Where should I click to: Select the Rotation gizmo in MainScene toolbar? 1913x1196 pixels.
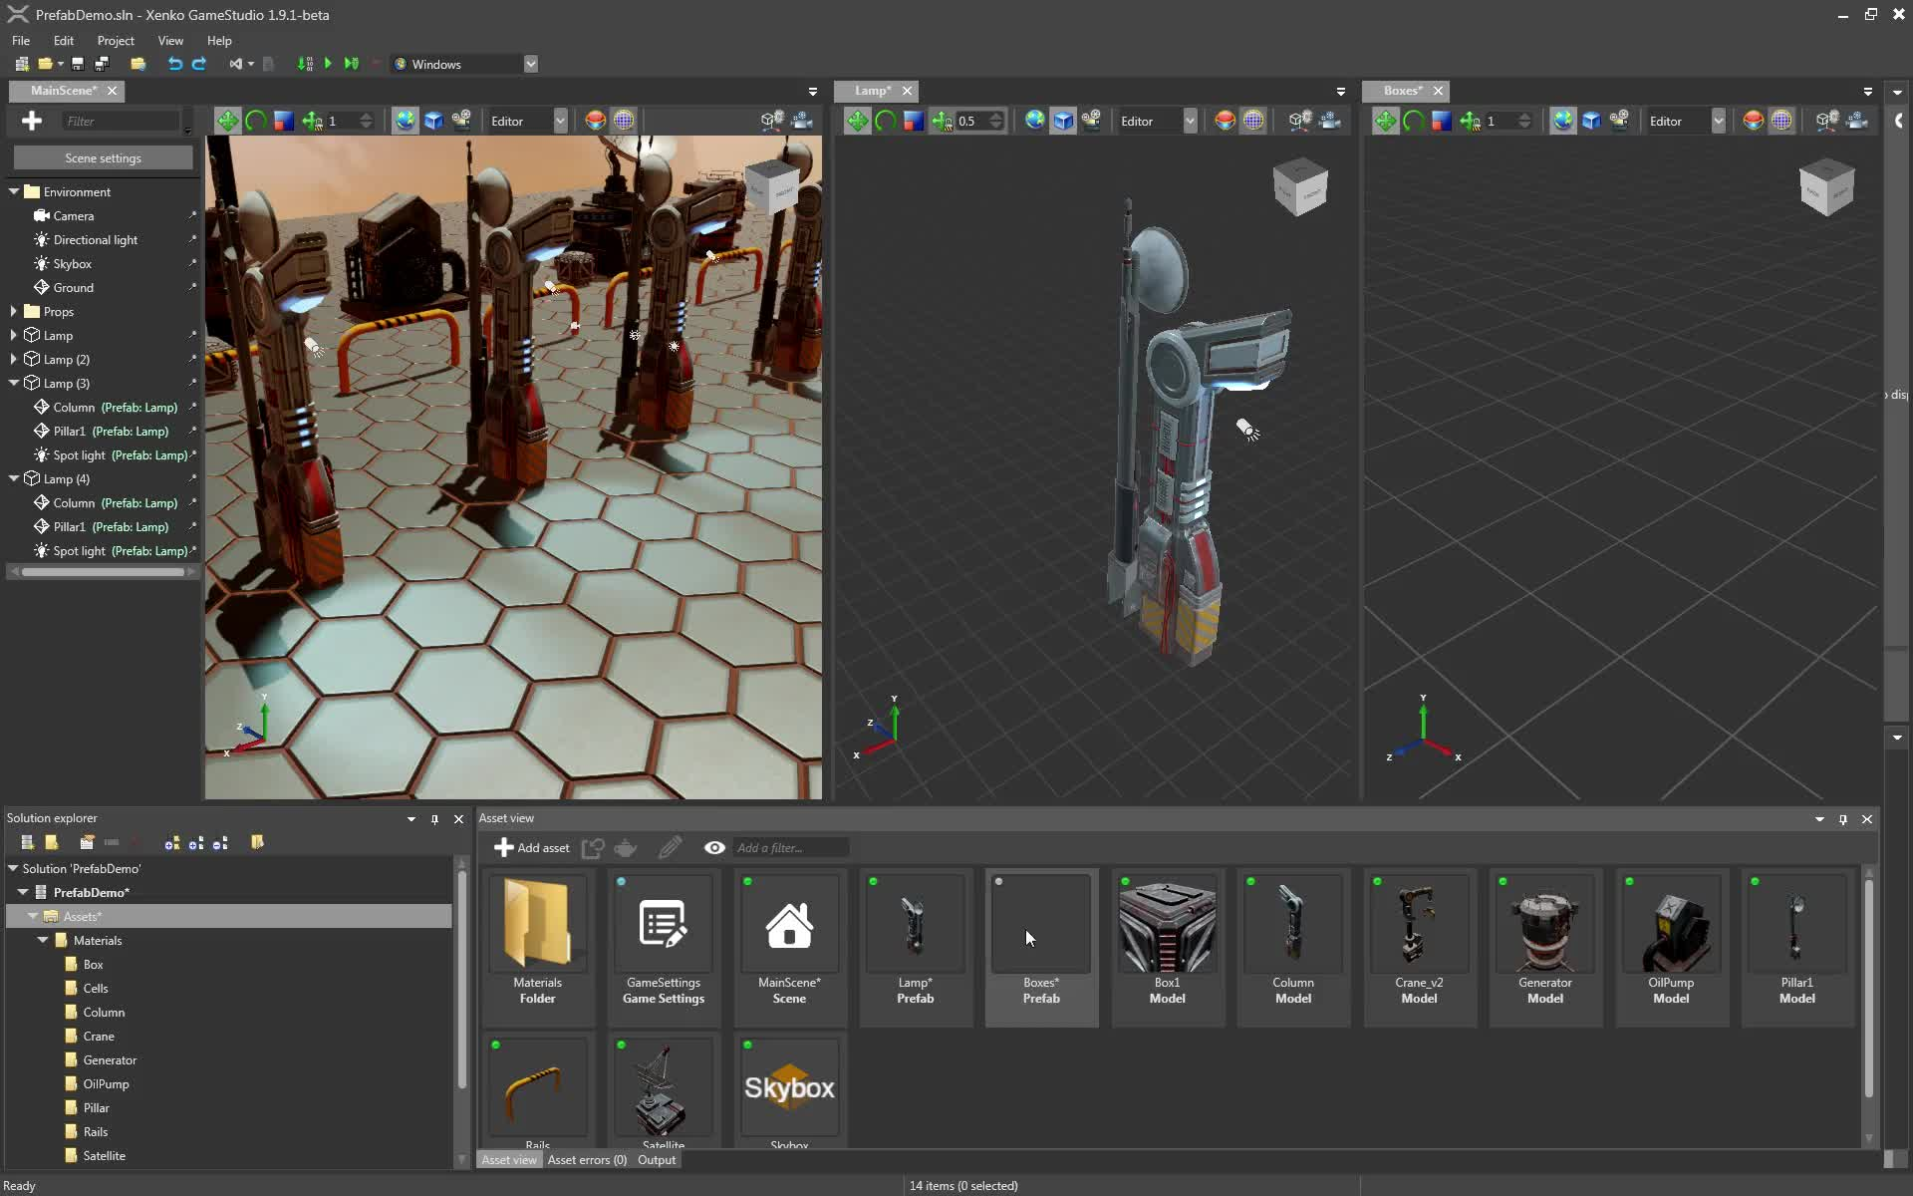click(x=256, y=121)
